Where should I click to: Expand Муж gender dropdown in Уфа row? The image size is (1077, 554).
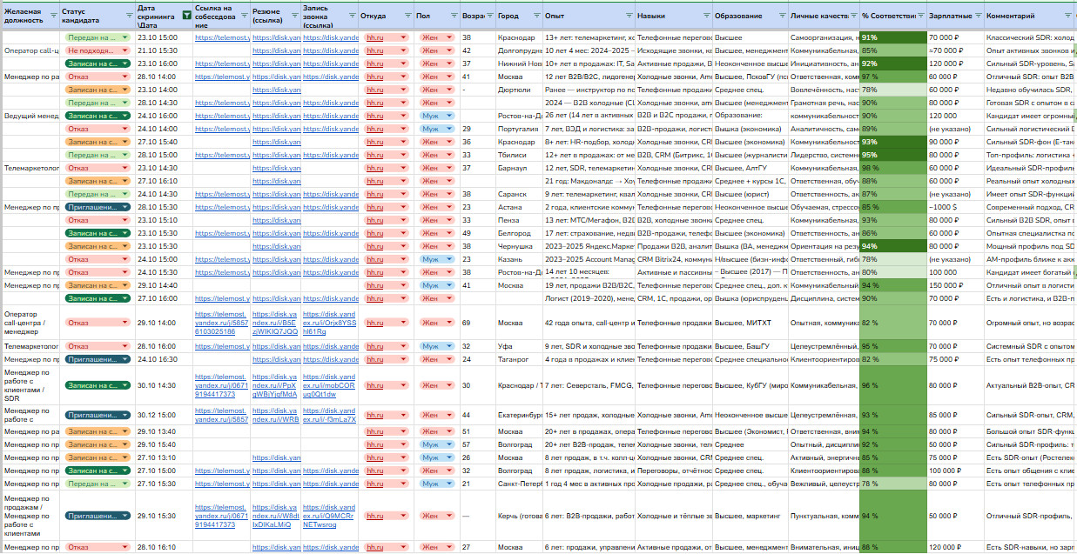[x=449, y=346]
